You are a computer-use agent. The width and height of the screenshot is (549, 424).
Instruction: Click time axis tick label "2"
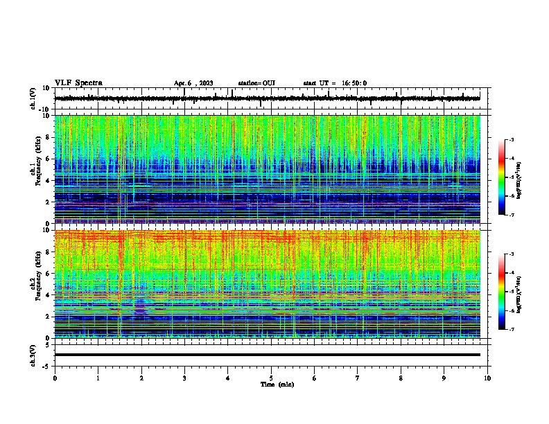point(141,378)
